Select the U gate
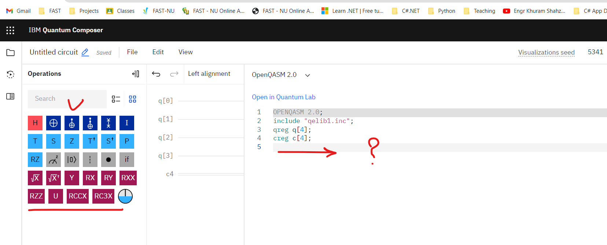Image resolution: width=607 pixels, height=245 pixels. [56, 196]
